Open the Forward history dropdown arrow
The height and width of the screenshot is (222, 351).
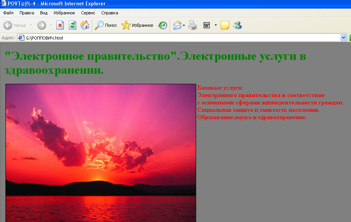(51, 25)
